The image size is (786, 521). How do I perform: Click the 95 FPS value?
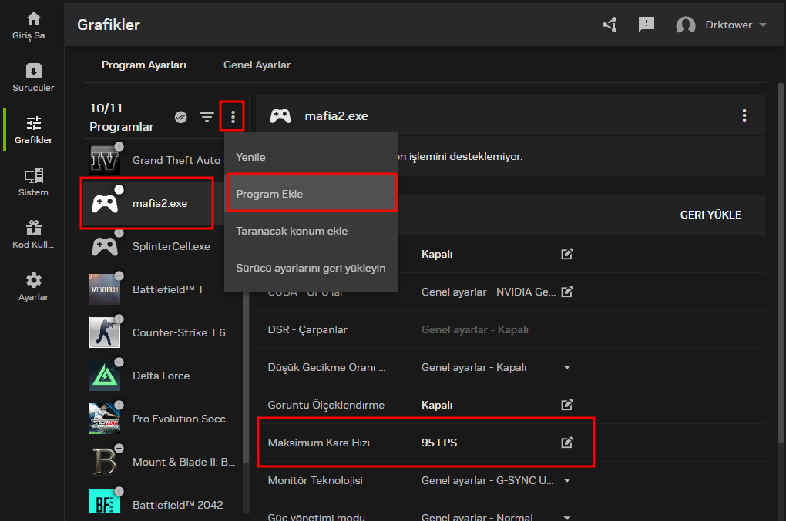click(x=439, y=443)
